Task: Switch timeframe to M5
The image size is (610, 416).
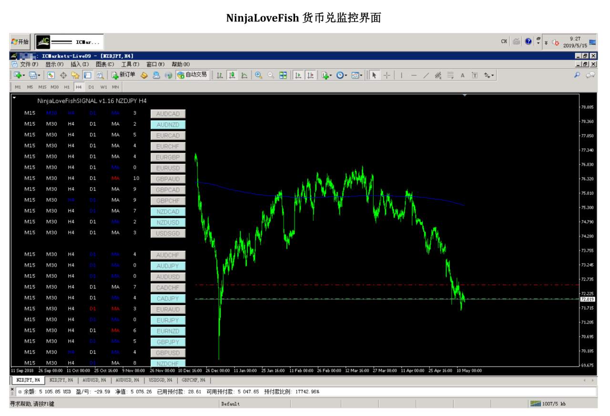Action: coord(30,87)
